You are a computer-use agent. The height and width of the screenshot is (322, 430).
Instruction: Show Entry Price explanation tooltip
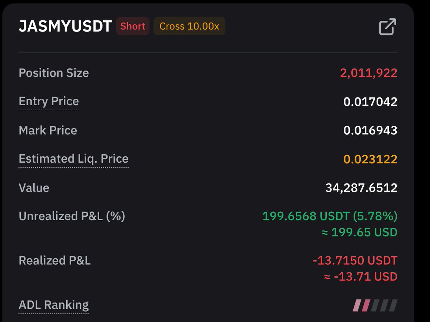pos(49,101)
